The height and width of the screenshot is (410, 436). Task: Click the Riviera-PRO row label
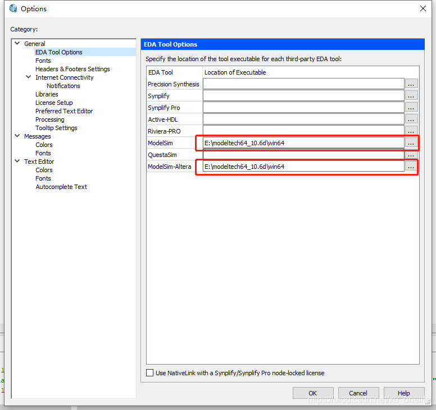coord(164,131)
